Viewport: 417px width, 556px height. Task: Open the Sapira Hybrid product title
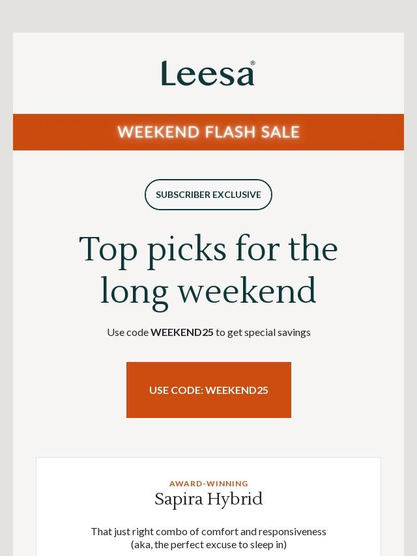pyautogui.click(x=208, y=499)
